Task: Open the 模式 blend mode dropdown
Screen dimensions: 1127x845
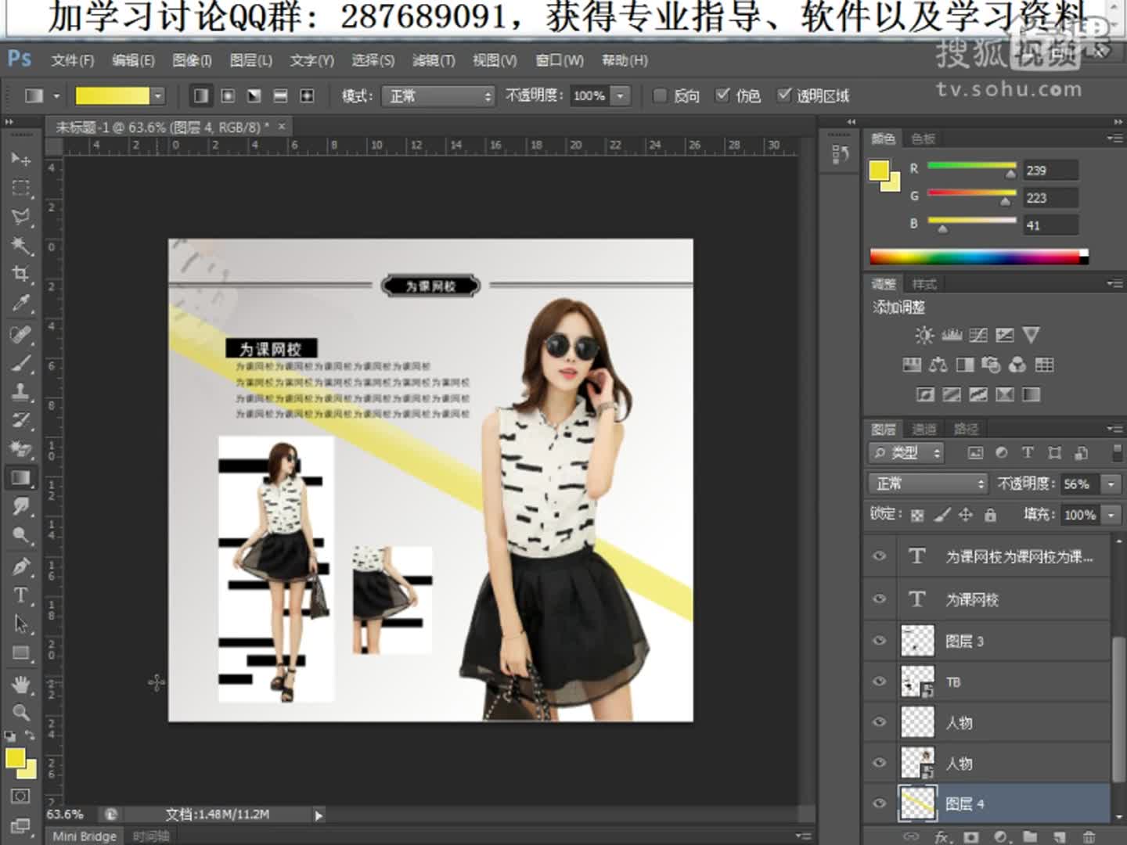Action: click(438, 95)
